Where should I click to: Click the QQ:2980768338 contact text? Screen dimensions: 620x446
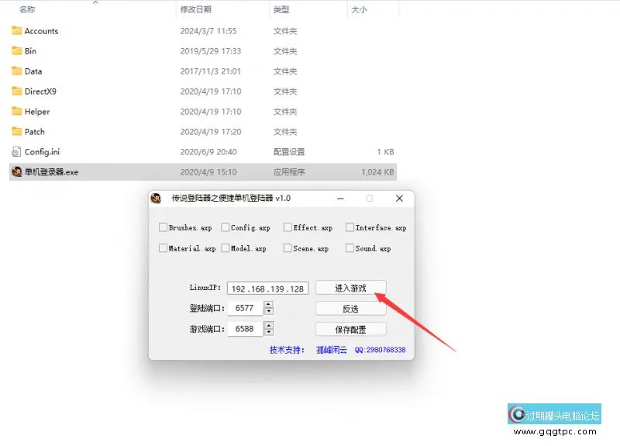[x=380, y=350]
